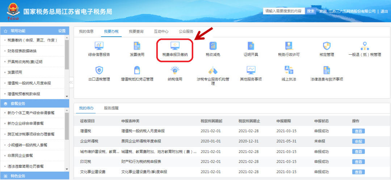Click 退出 to log out
The height and width of the screenshot is (180, 391).
coord(384,12)
